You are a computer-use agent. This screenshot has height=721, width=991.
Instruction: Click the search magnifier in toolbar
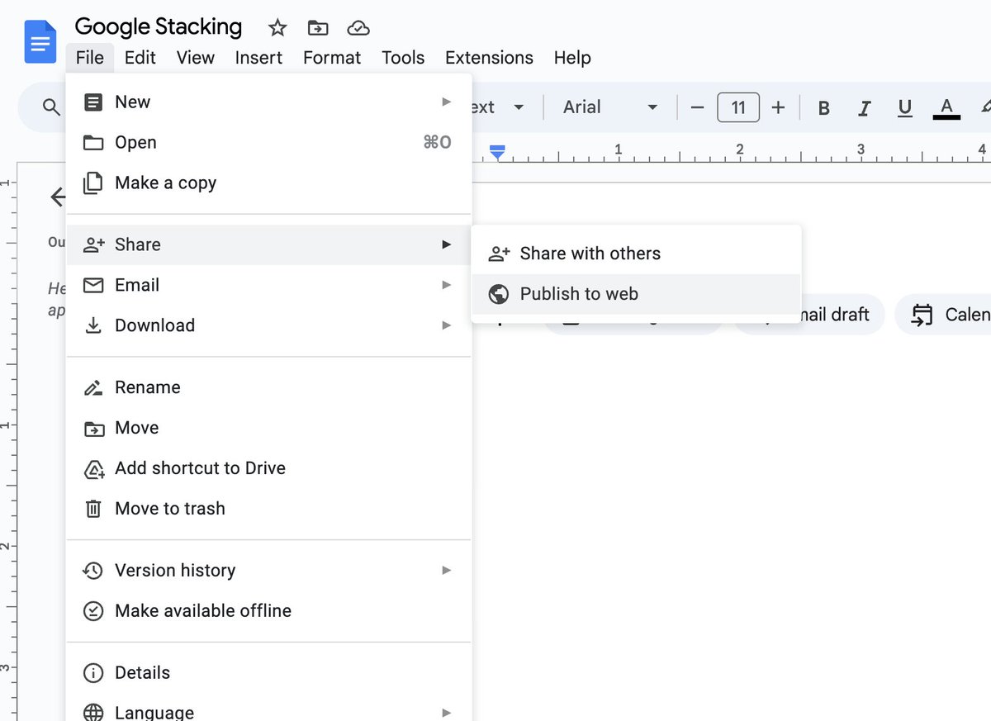51,107
